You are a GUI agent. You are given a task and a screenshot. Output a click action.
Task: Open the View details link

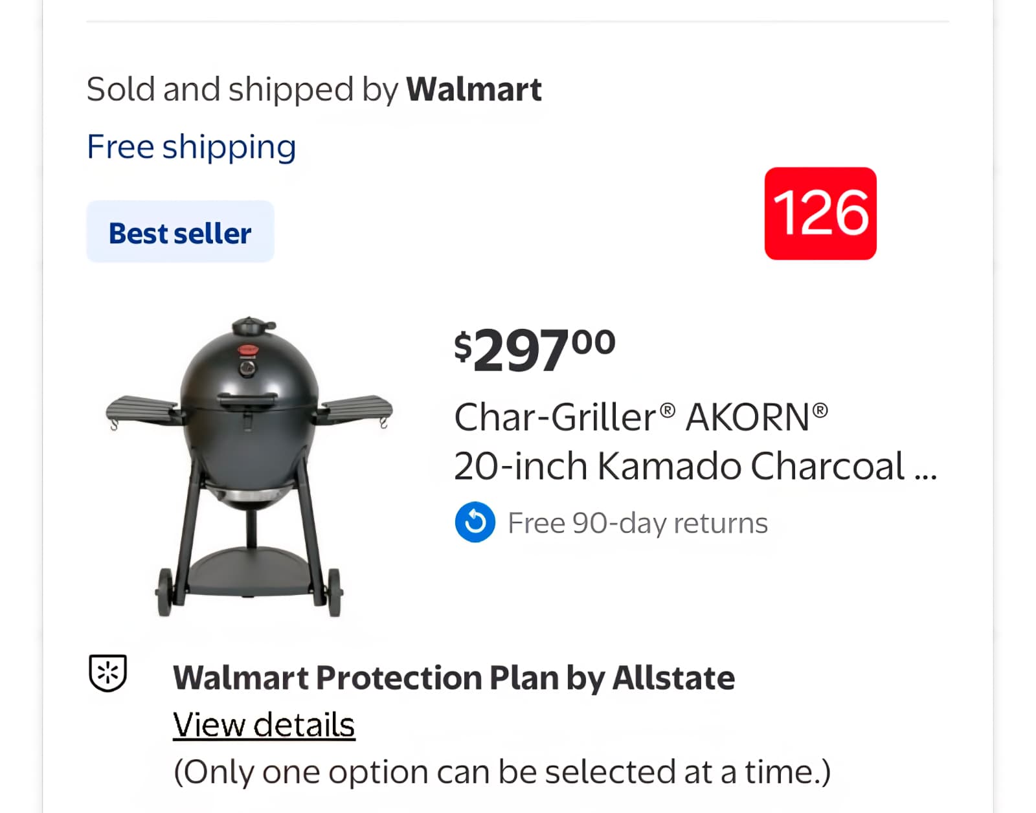[264, 725]
